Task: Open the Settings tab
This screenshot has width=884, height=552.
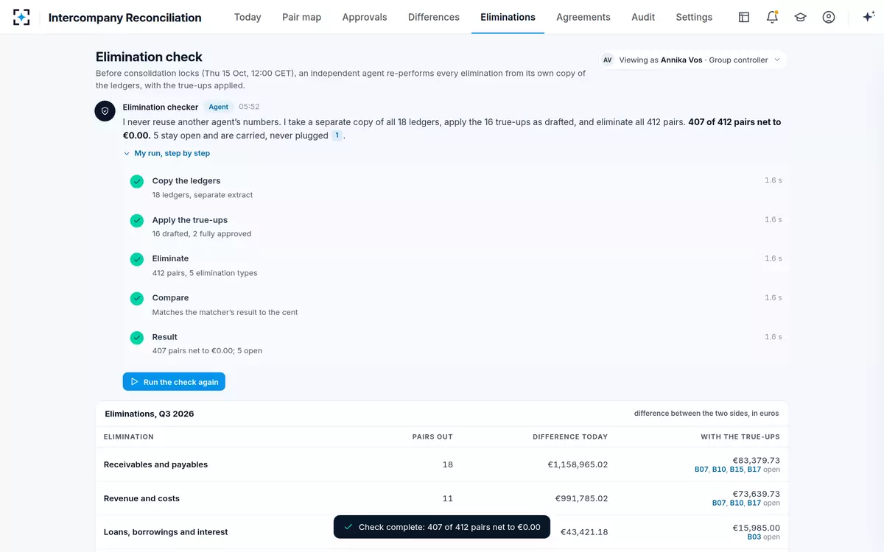Action: [694, 17]
